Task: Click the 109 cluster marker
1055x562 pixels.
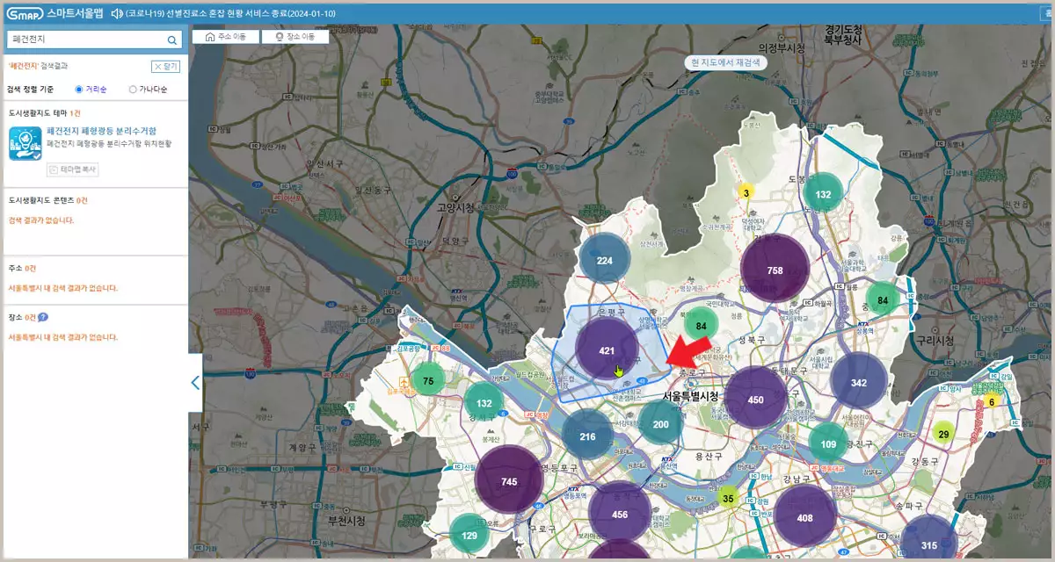Action: [x=828, y=444]
